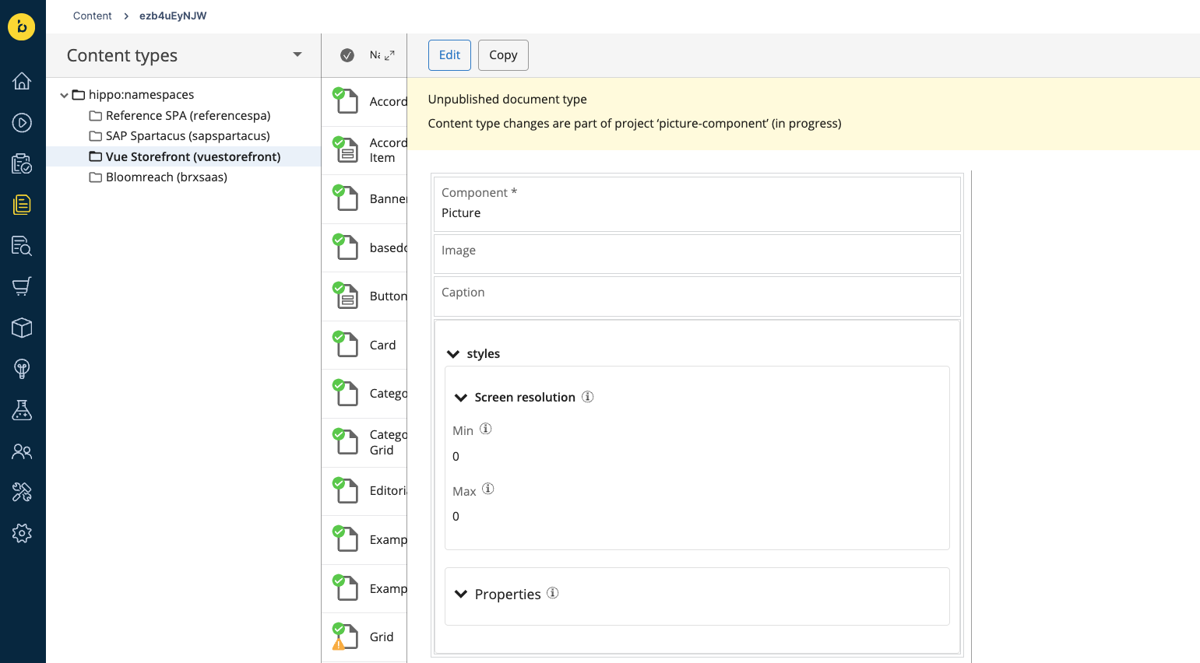The width and height of the screenshot is (1200, 663).
Task: Click the checkmark status column icon
Action: (x=347, y=55)
